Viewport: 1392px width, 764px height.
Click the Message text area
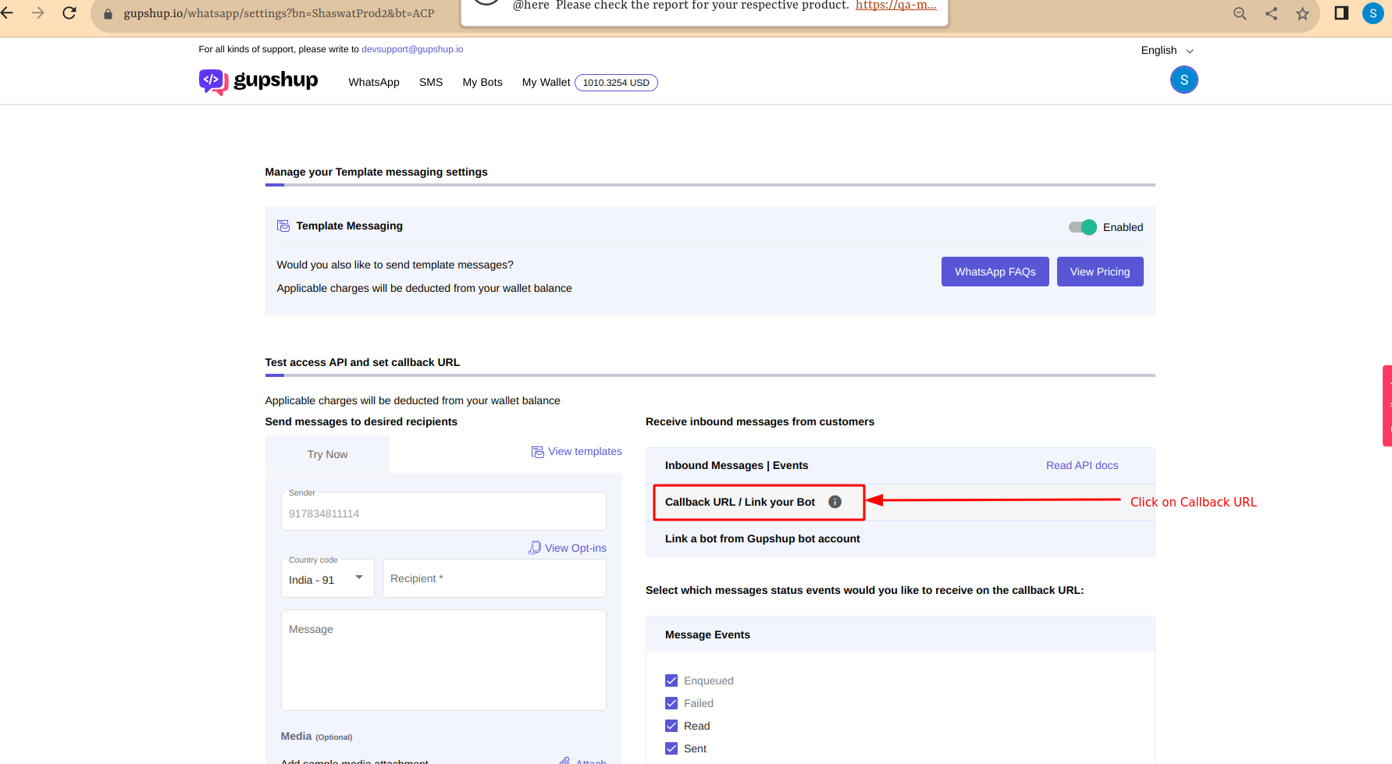[443, 660]
